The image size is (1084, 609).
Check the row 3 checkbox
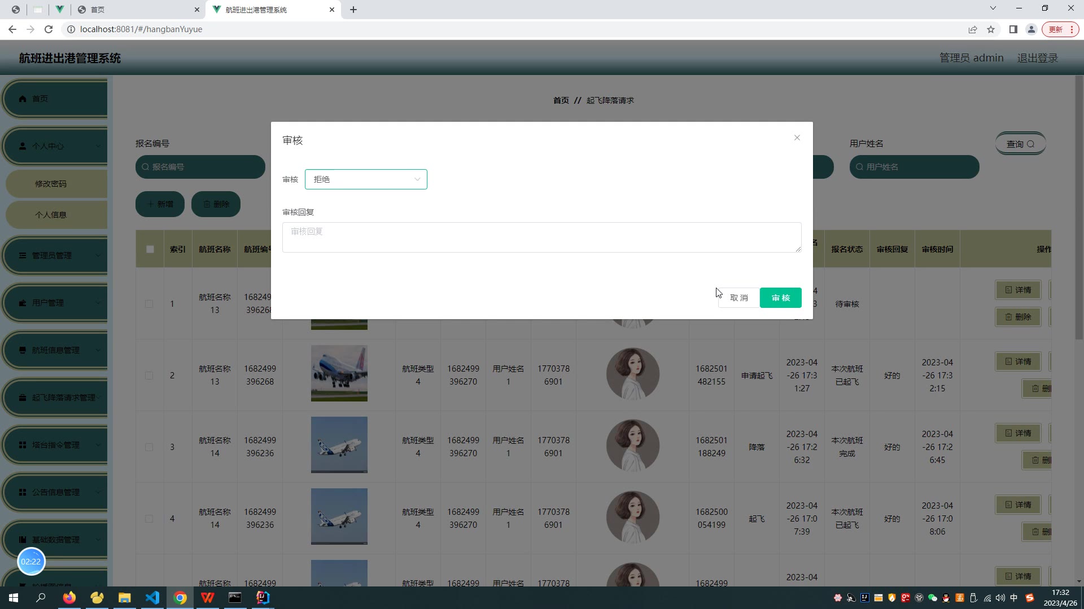[149, 447]
